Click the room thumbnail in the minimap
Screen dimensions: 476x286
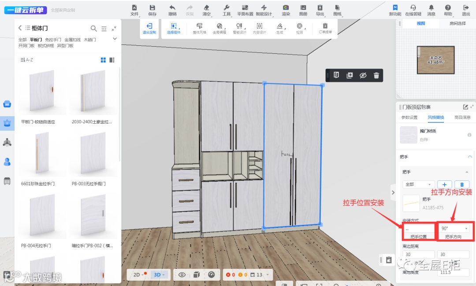[x=435, y=60]
